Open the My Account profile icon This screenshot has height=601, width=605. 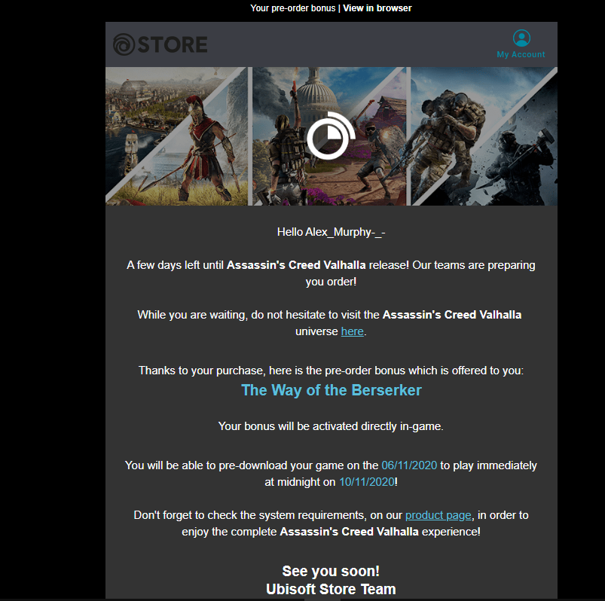(x=521, y=38)
